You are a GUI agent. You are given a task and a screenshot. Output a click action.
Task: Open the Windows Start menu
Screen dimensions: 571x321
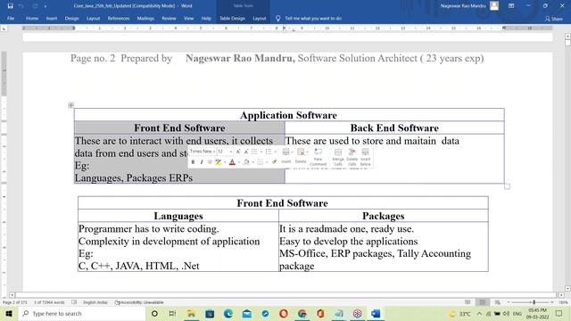point(9,314)
